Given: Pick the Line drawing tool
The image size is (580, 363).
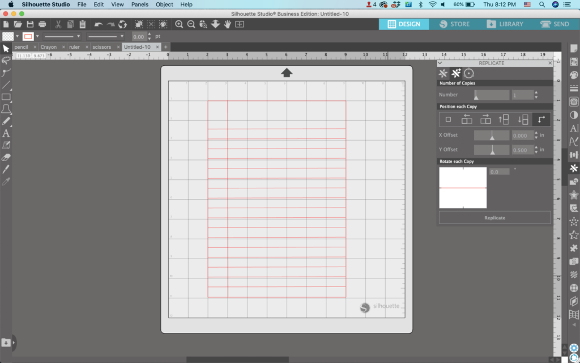Looking at the screenshot, I should [x=6, y=85].
